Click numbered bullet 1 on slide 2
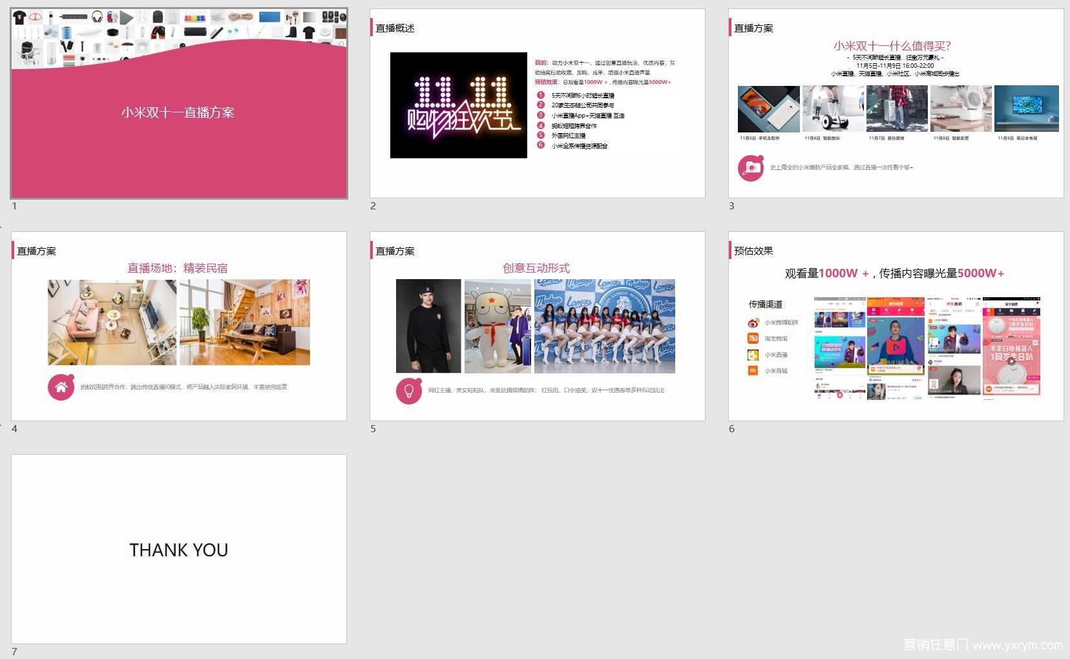 click(541, 95)
